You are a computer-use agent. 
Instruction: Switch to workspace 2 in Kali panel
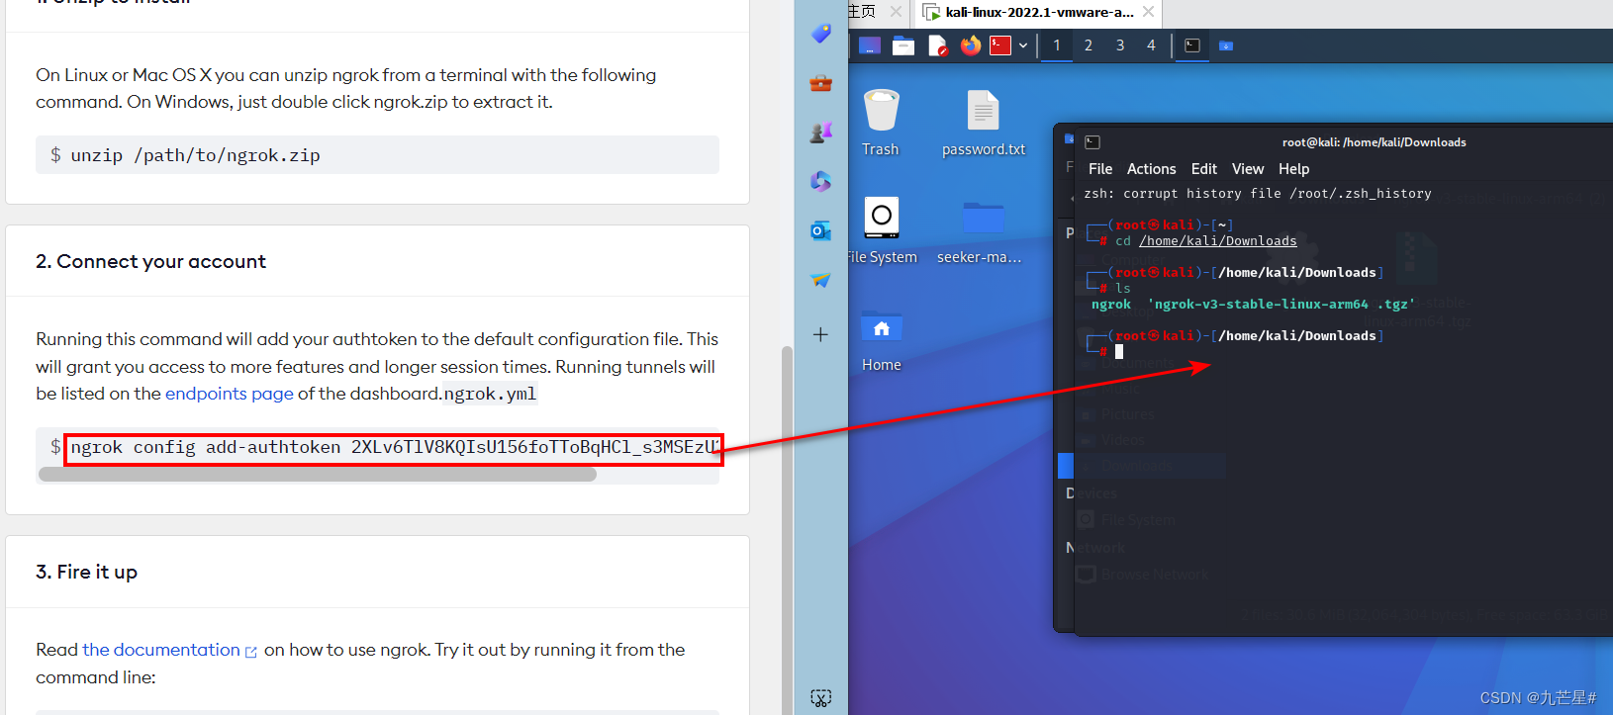click(1089, 45)
